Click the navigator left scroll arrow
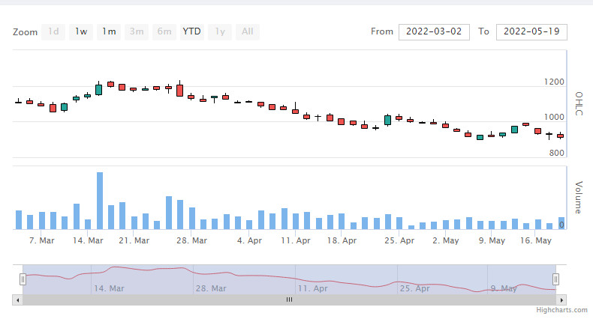This screenshot has height=325, width=593. coord(17,300)
